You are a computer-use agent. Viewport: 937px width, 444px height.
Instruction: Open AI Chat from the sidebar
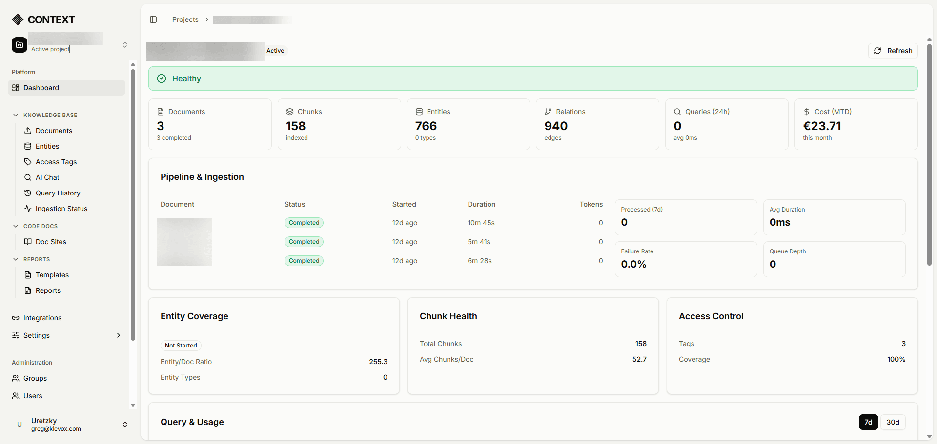click(47, 177)
